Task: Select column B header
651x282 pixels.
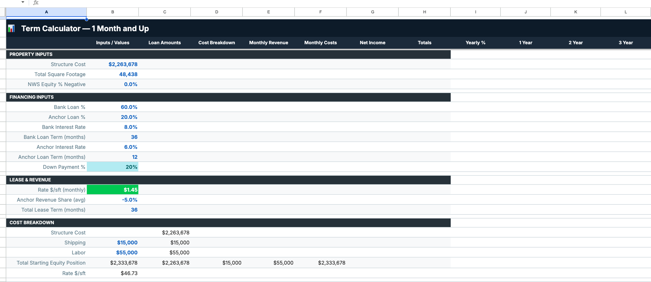Action: click(113, 12)
